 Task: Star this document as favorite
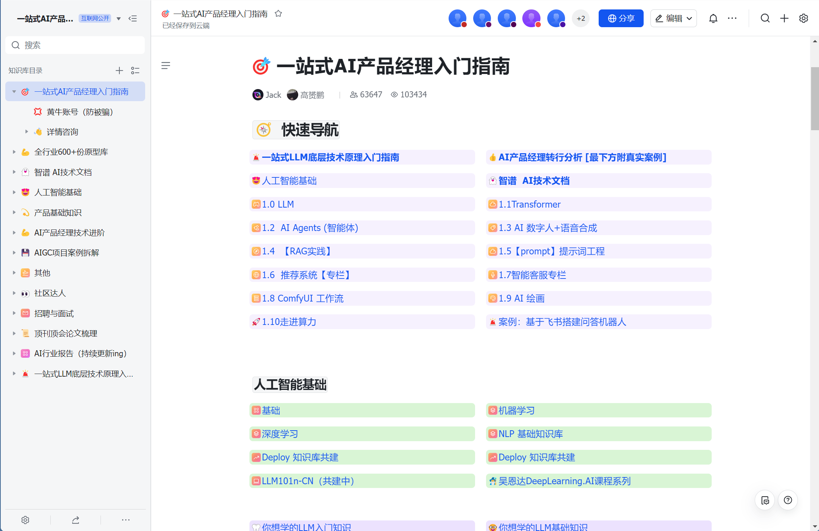278,14
